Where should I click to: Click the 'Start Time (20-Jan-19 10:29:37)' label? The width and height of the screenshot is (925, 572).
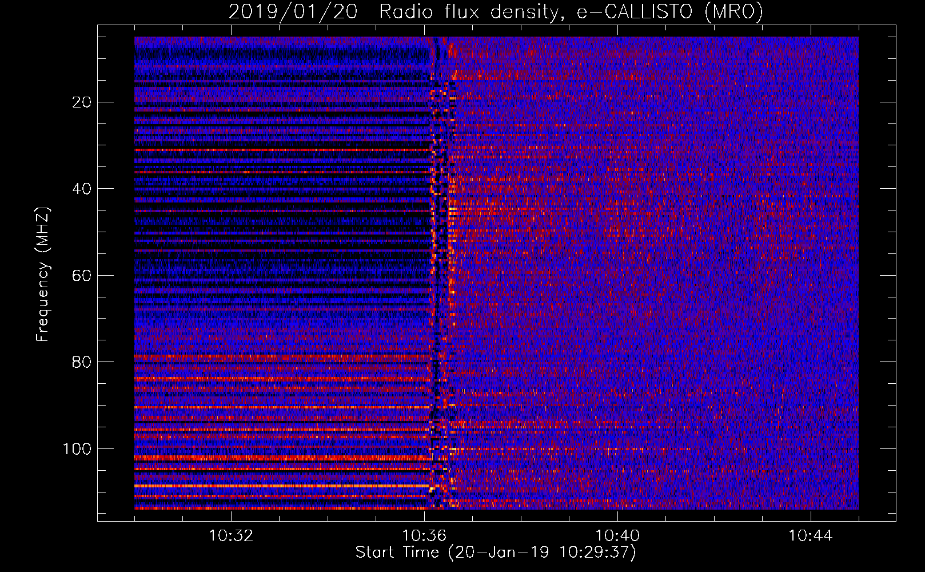[x=496, y=553]
